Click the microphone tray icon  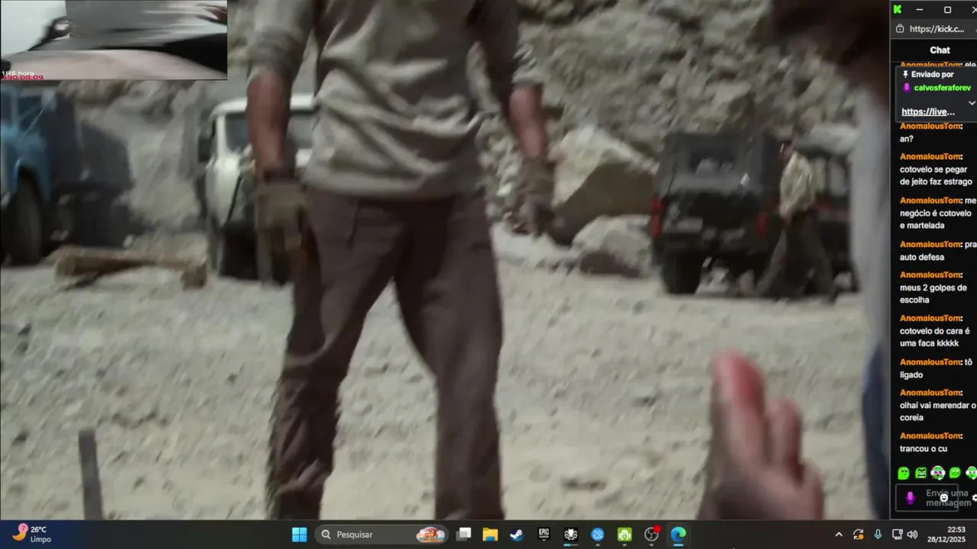pos(878,535)
